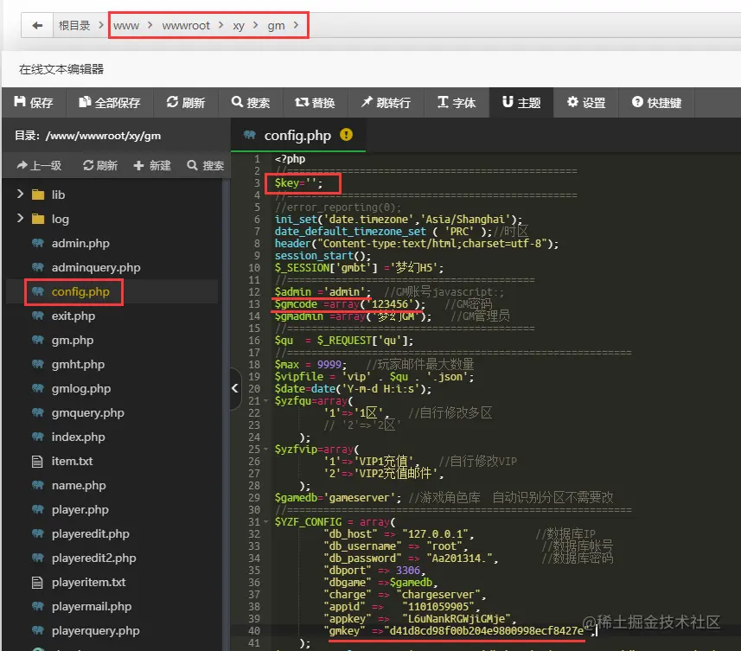Select the config.php editor tab
This screenshot has height=651, width=741.
298,135
